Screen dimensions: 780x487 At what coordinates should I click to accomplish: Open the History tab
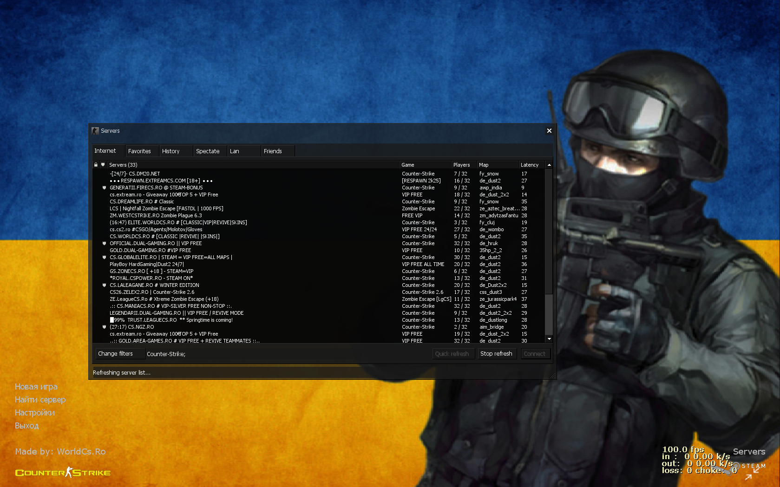pyautogui.click(x=170, y=151)
